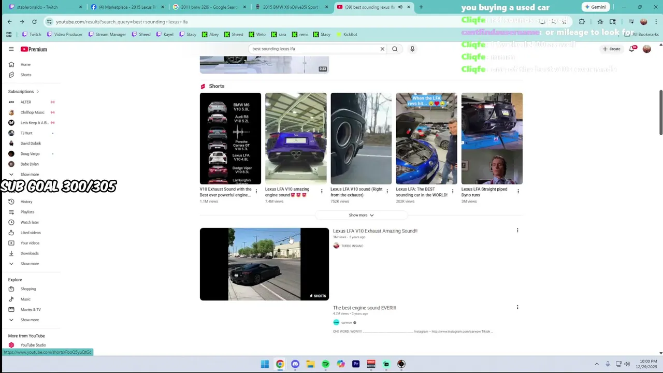Expand Show more below Shorts shelf

pyautogui.click(x=361, y=215)
